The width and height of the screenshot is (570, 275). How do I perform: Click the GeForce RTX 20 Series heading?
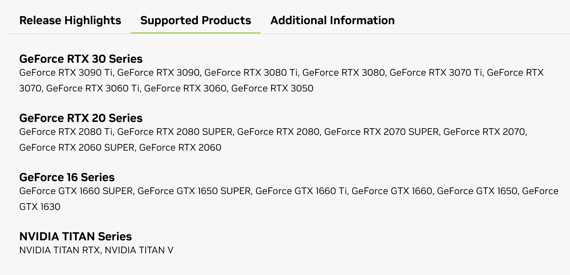tap(81, 118)
